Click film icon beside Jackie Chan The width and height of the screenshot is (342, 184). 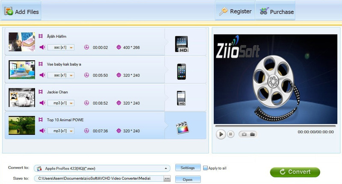coord(41,92)
